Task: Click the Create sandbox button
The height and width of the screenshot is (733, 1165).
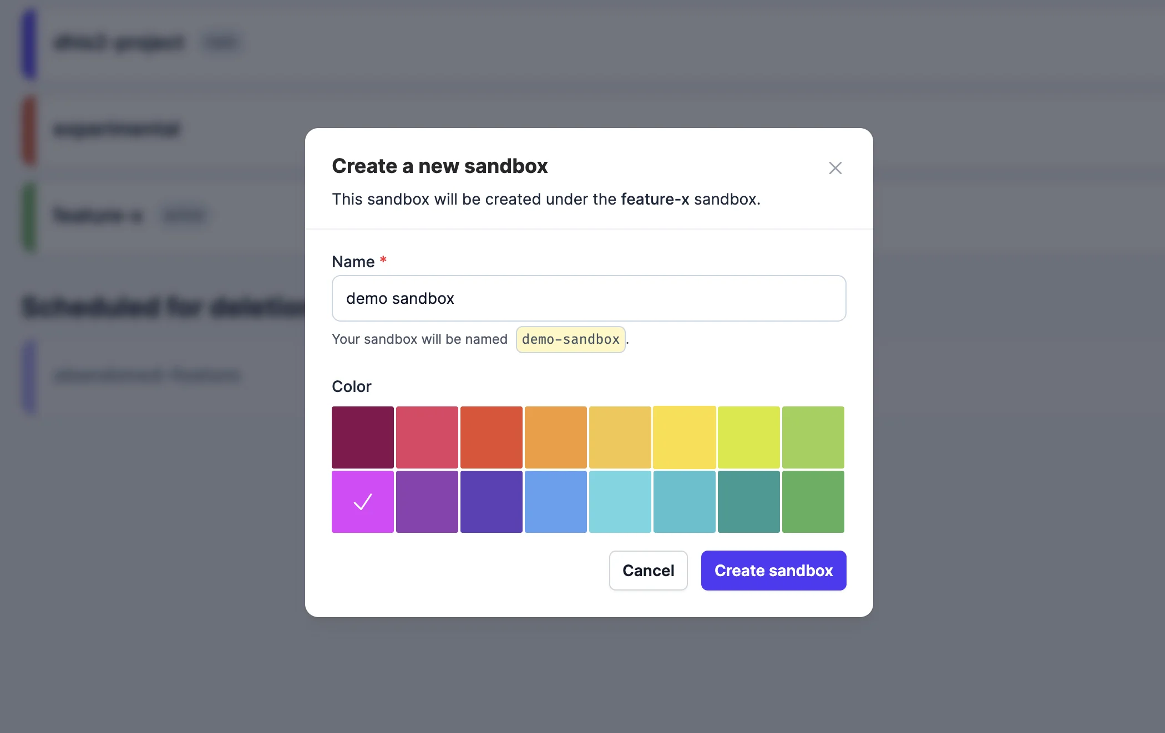Action: 773,571
